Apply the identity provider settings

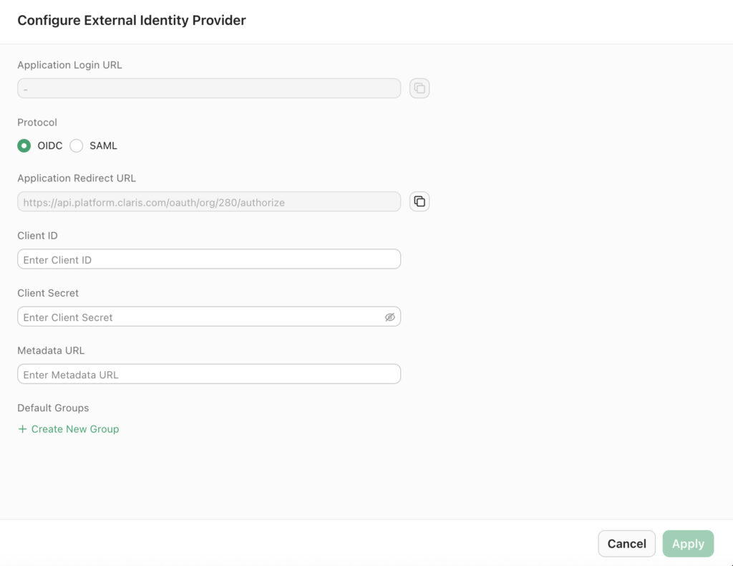[688, 544]
